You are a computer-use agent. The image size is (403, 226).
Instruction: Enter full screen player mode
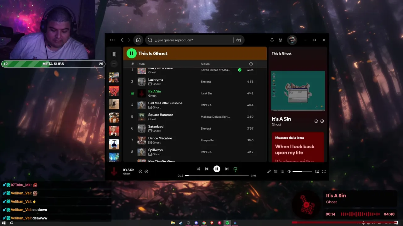pos(324,171)
